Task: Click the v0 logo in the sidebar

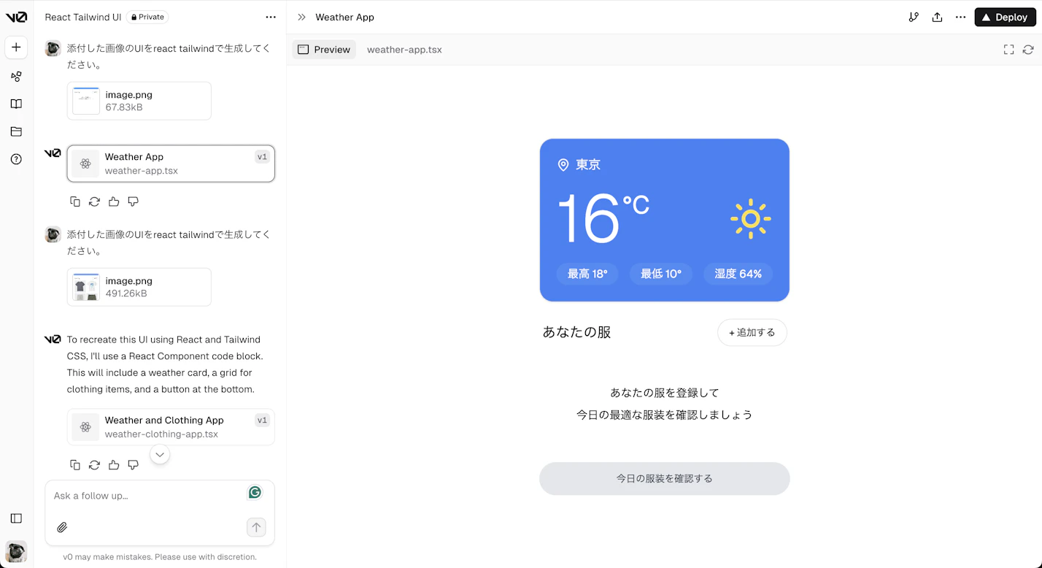Action: pos(16,17)
